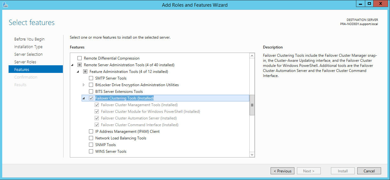Collapse the Remote Server Administration Tools node
Viewport: 390px width, 180px height.
pos(72,65)
